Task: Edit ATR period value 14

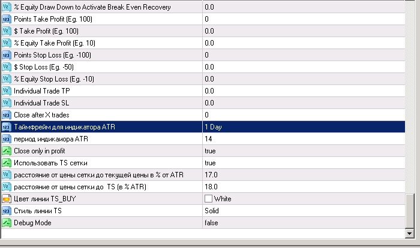Action: point(304,139)
